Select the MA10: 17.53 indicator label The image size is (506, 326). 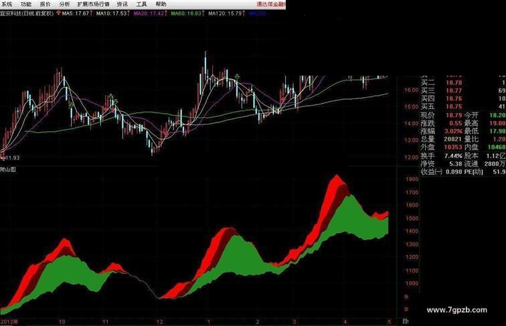[111, 13]
